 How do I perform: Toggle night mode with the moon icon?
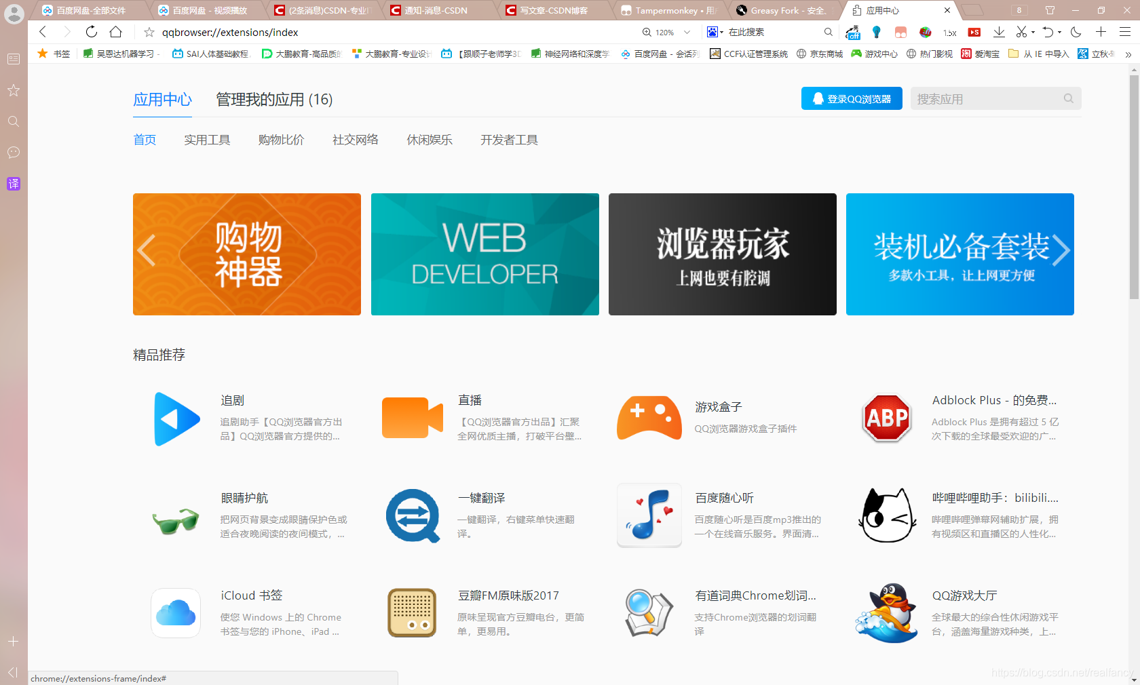click(1076, 32)
